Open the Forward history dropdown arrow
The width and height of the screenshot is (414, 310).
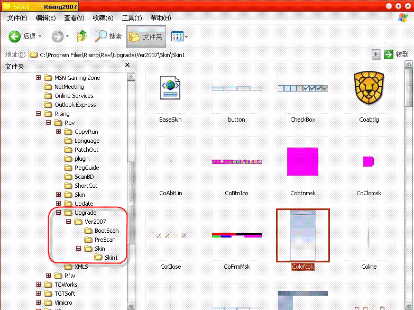point(67,36)
